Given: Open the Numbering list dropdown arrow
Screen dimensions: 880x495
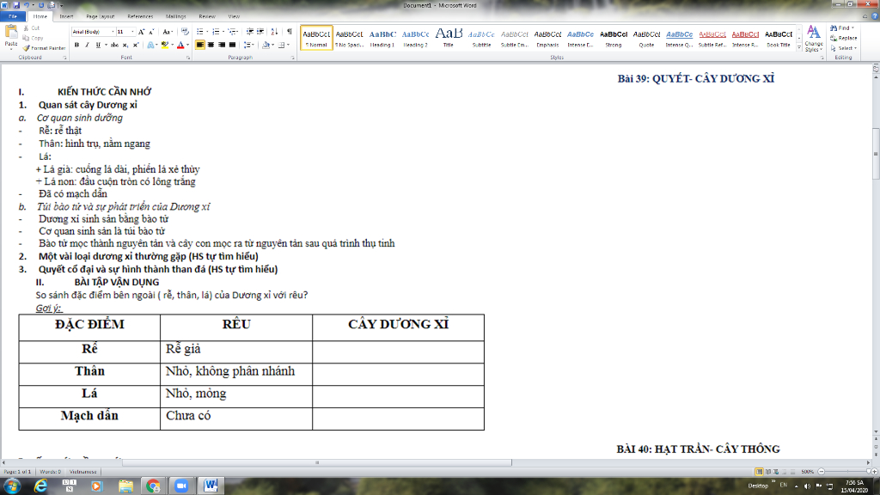Looking at the screenshot, I should click(x=223, y=32).
